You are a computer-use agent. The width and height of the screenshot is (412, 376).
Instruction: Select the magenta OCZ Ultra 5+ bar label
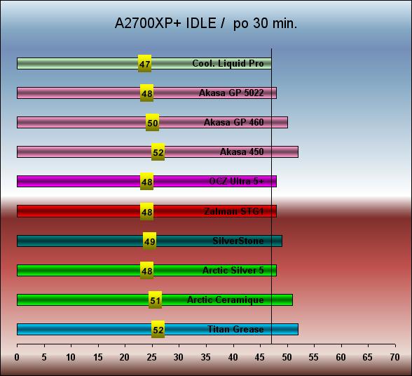pyautogui.click(x=236, y=181)
